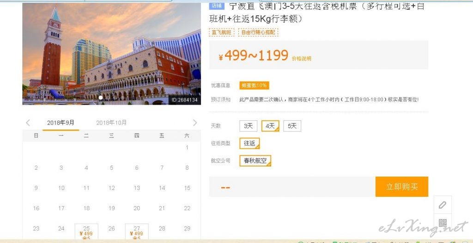Click calendar date 24
Viewport: 473px width, 243px height.
(x=61, y=229)
